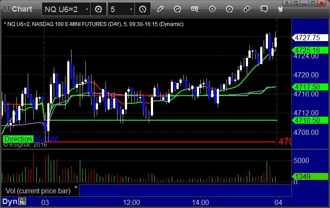Click the bar replay play icon

(212, 9)
